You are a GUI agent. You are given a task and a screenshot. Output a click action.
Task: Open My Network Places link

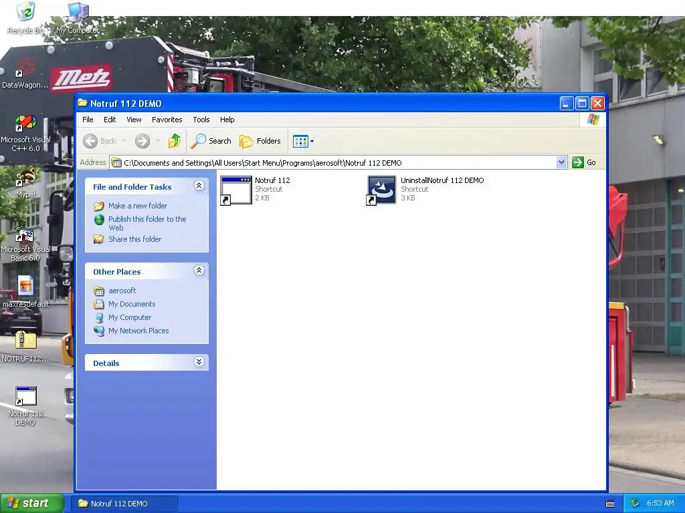138,331
